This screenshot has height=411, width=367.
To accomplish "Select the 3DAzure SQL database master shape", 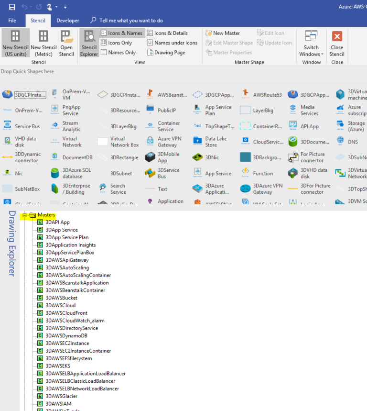I will tap(71, 173).
